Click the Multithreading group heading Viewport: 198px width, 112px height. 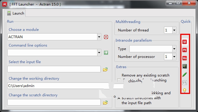[x=128, y=22]
